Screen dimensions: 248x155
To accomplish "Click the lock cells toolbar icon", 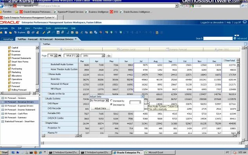I will click(63, 32).
